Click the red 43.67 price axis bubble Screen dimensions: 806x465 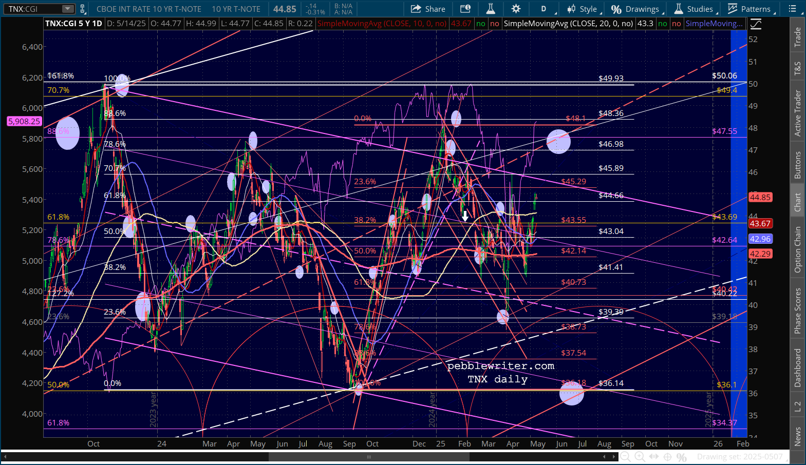coord(760,224)
